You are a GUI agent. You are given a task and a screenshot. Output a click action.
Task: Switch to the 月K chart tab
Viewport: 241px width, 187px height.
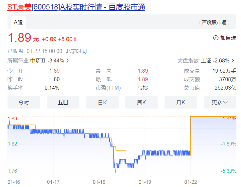tap(181, 102)
